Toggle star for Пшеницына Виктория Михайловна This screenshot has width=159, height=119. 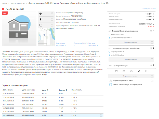[150, 48]
